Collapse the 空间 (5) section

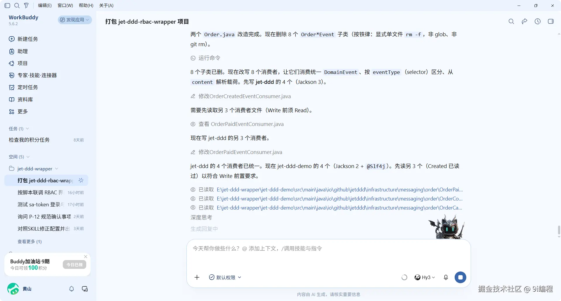pos(19,157)
